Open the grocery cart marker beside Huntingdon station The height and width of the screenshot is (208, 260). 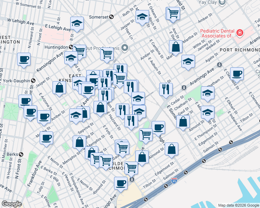(80, 51)
